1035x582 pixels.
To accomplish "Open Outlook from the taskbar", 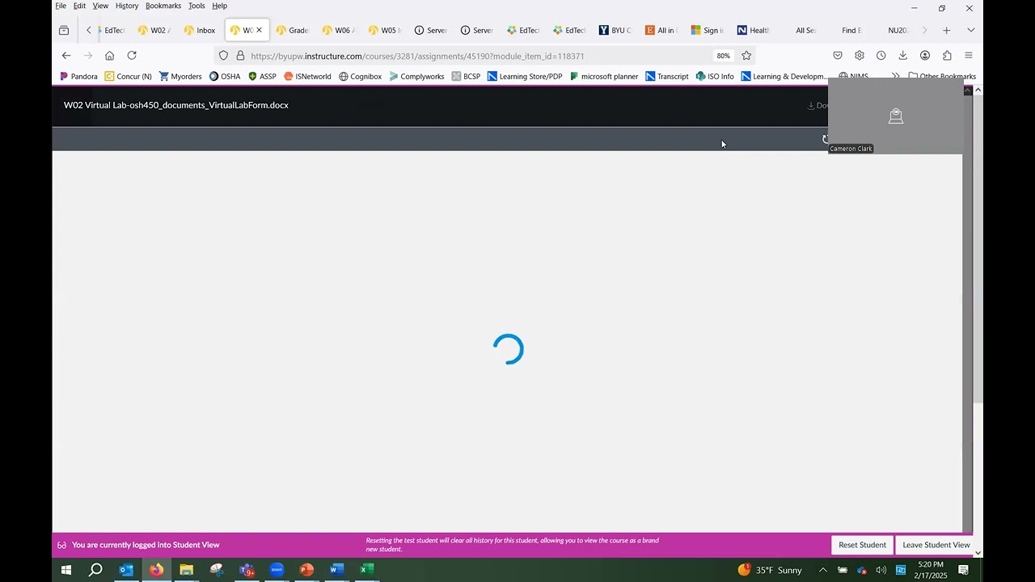I will coord(126,570).
